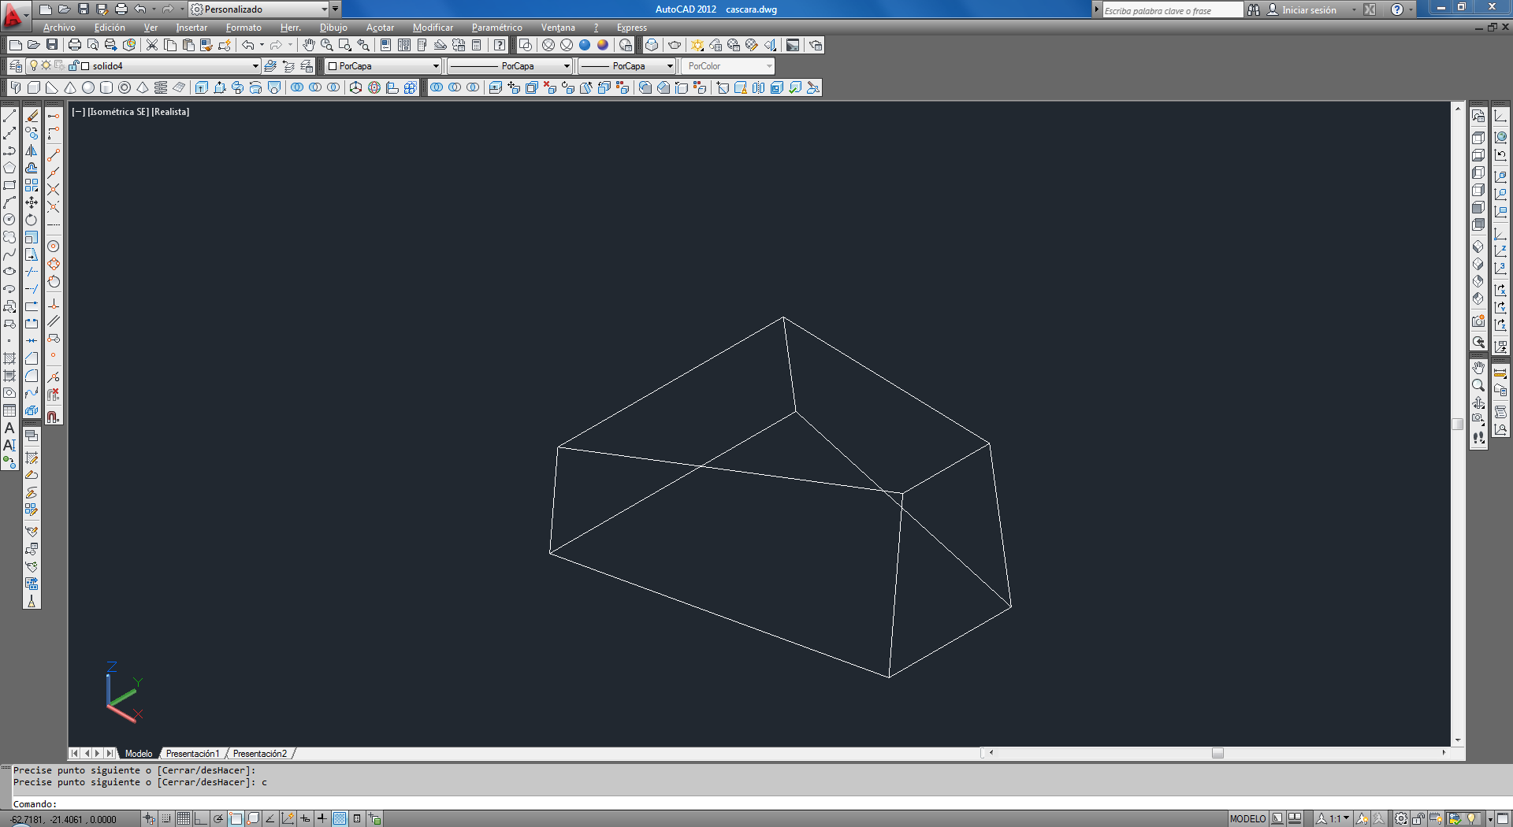Select the Center object snap icon

(x=54, y=247)
